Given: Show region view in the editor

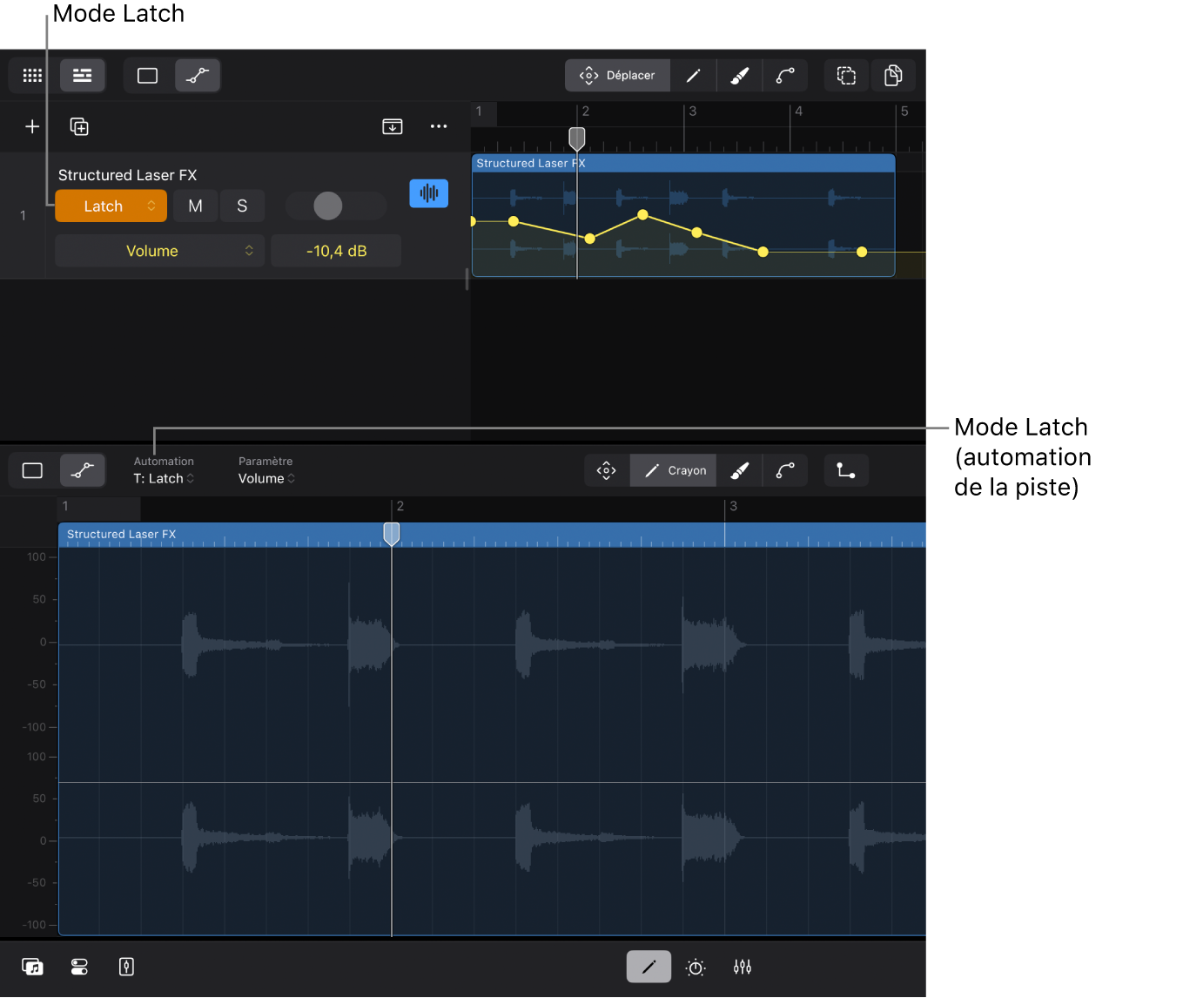Looking at the screenshot, I should coord(32,471).
